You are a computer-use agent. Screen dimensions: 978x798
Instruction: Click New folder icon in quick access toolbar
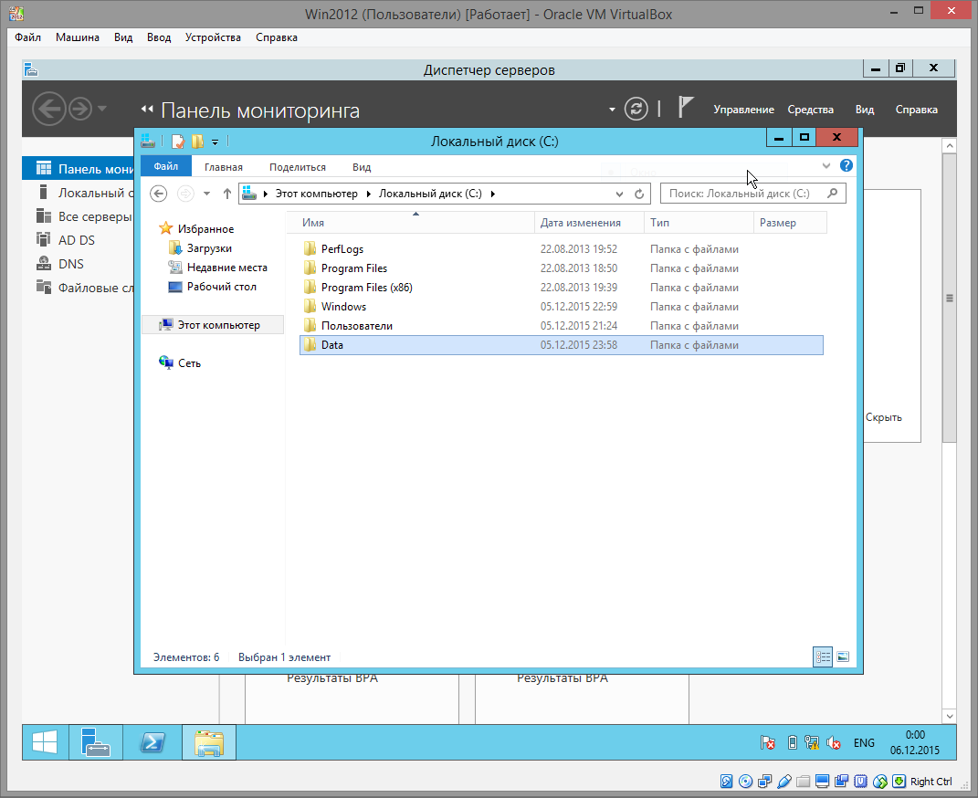[198, 142]
